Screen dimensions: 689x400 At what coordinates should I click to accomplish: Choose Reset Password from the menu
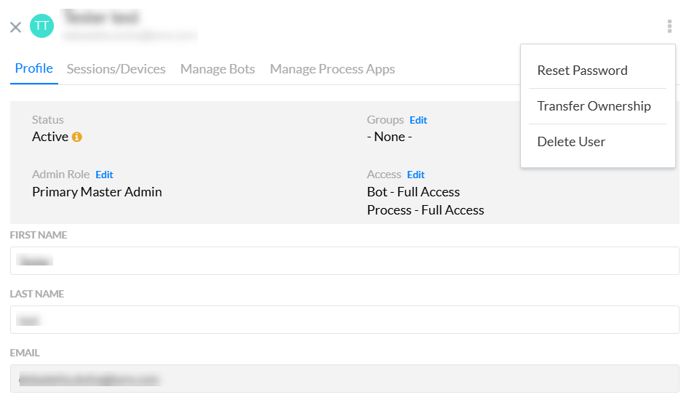click(582, 71)
